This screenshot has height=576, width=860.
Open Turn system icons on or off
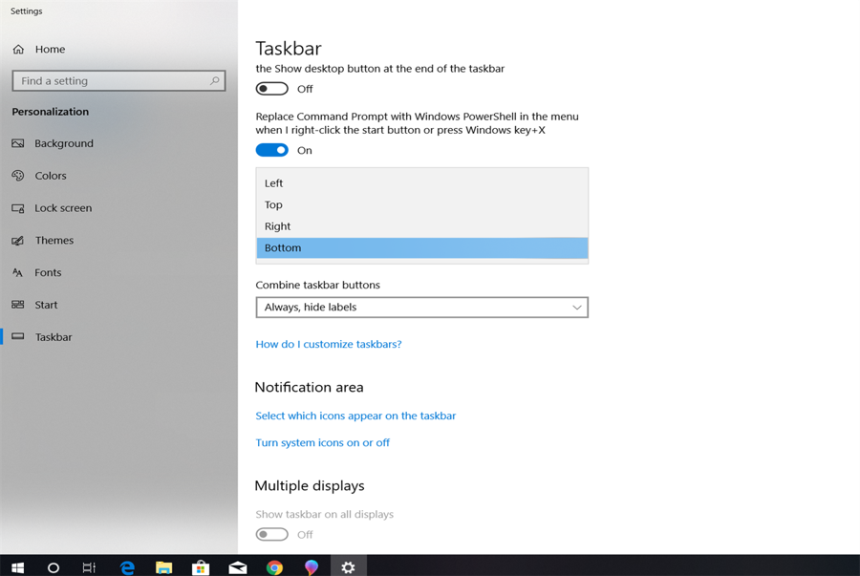coord(323,443)
